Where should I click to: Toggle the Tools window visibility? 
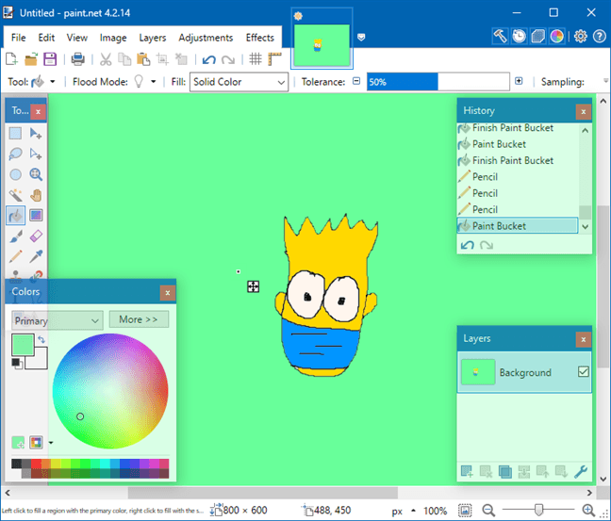pos(500,36)
